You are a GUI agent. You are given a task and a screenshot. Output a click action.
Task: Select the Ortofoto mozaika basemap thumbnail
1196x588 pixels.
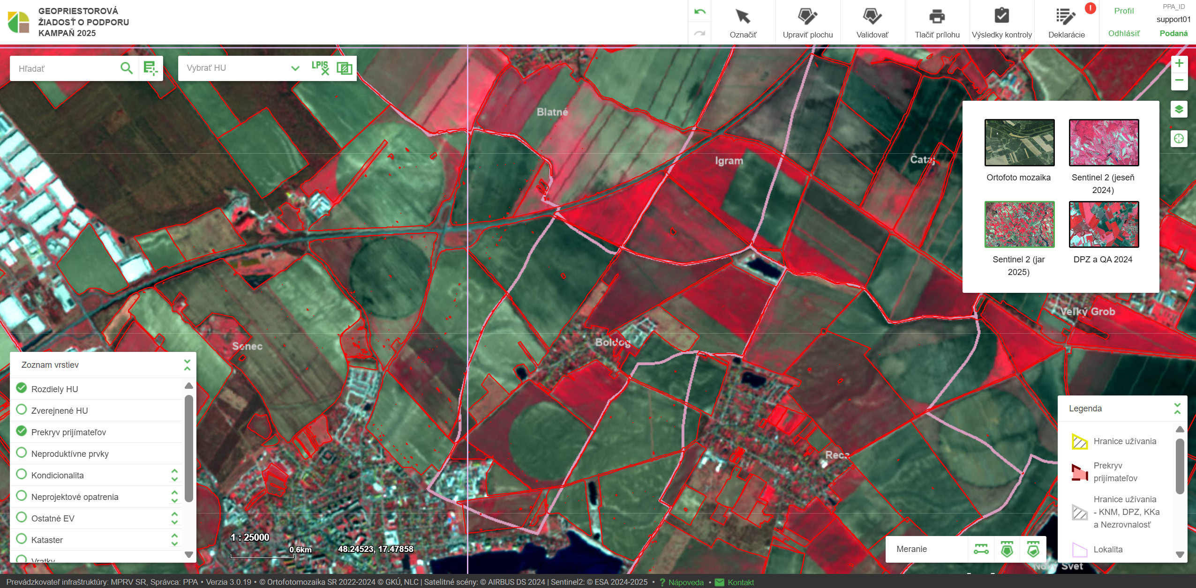click(x=1019, y=142)
